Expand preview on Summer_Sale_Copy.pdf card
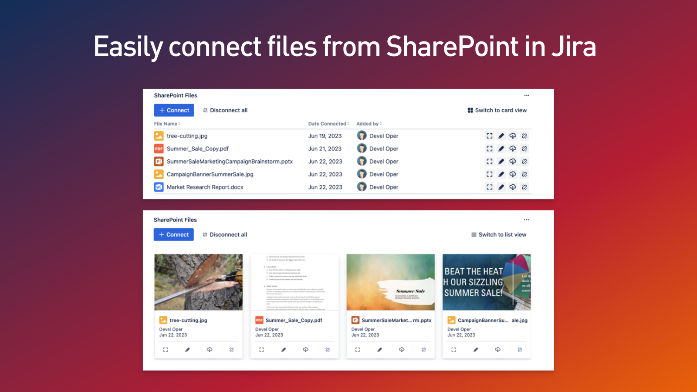The width and height of the screenshot is (697, 392). 261,350
